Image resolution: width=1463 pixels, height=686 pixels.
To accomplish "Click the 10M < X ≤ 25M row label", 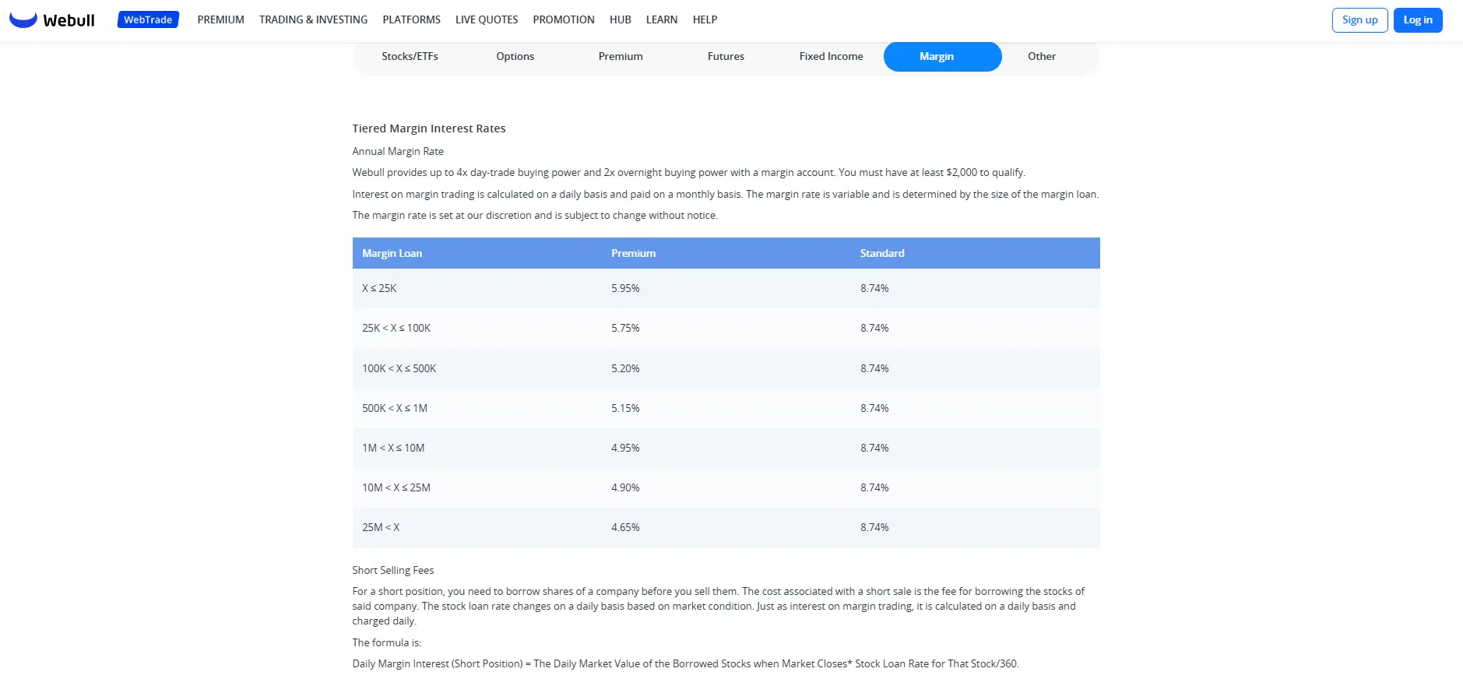I will [396, 487].
